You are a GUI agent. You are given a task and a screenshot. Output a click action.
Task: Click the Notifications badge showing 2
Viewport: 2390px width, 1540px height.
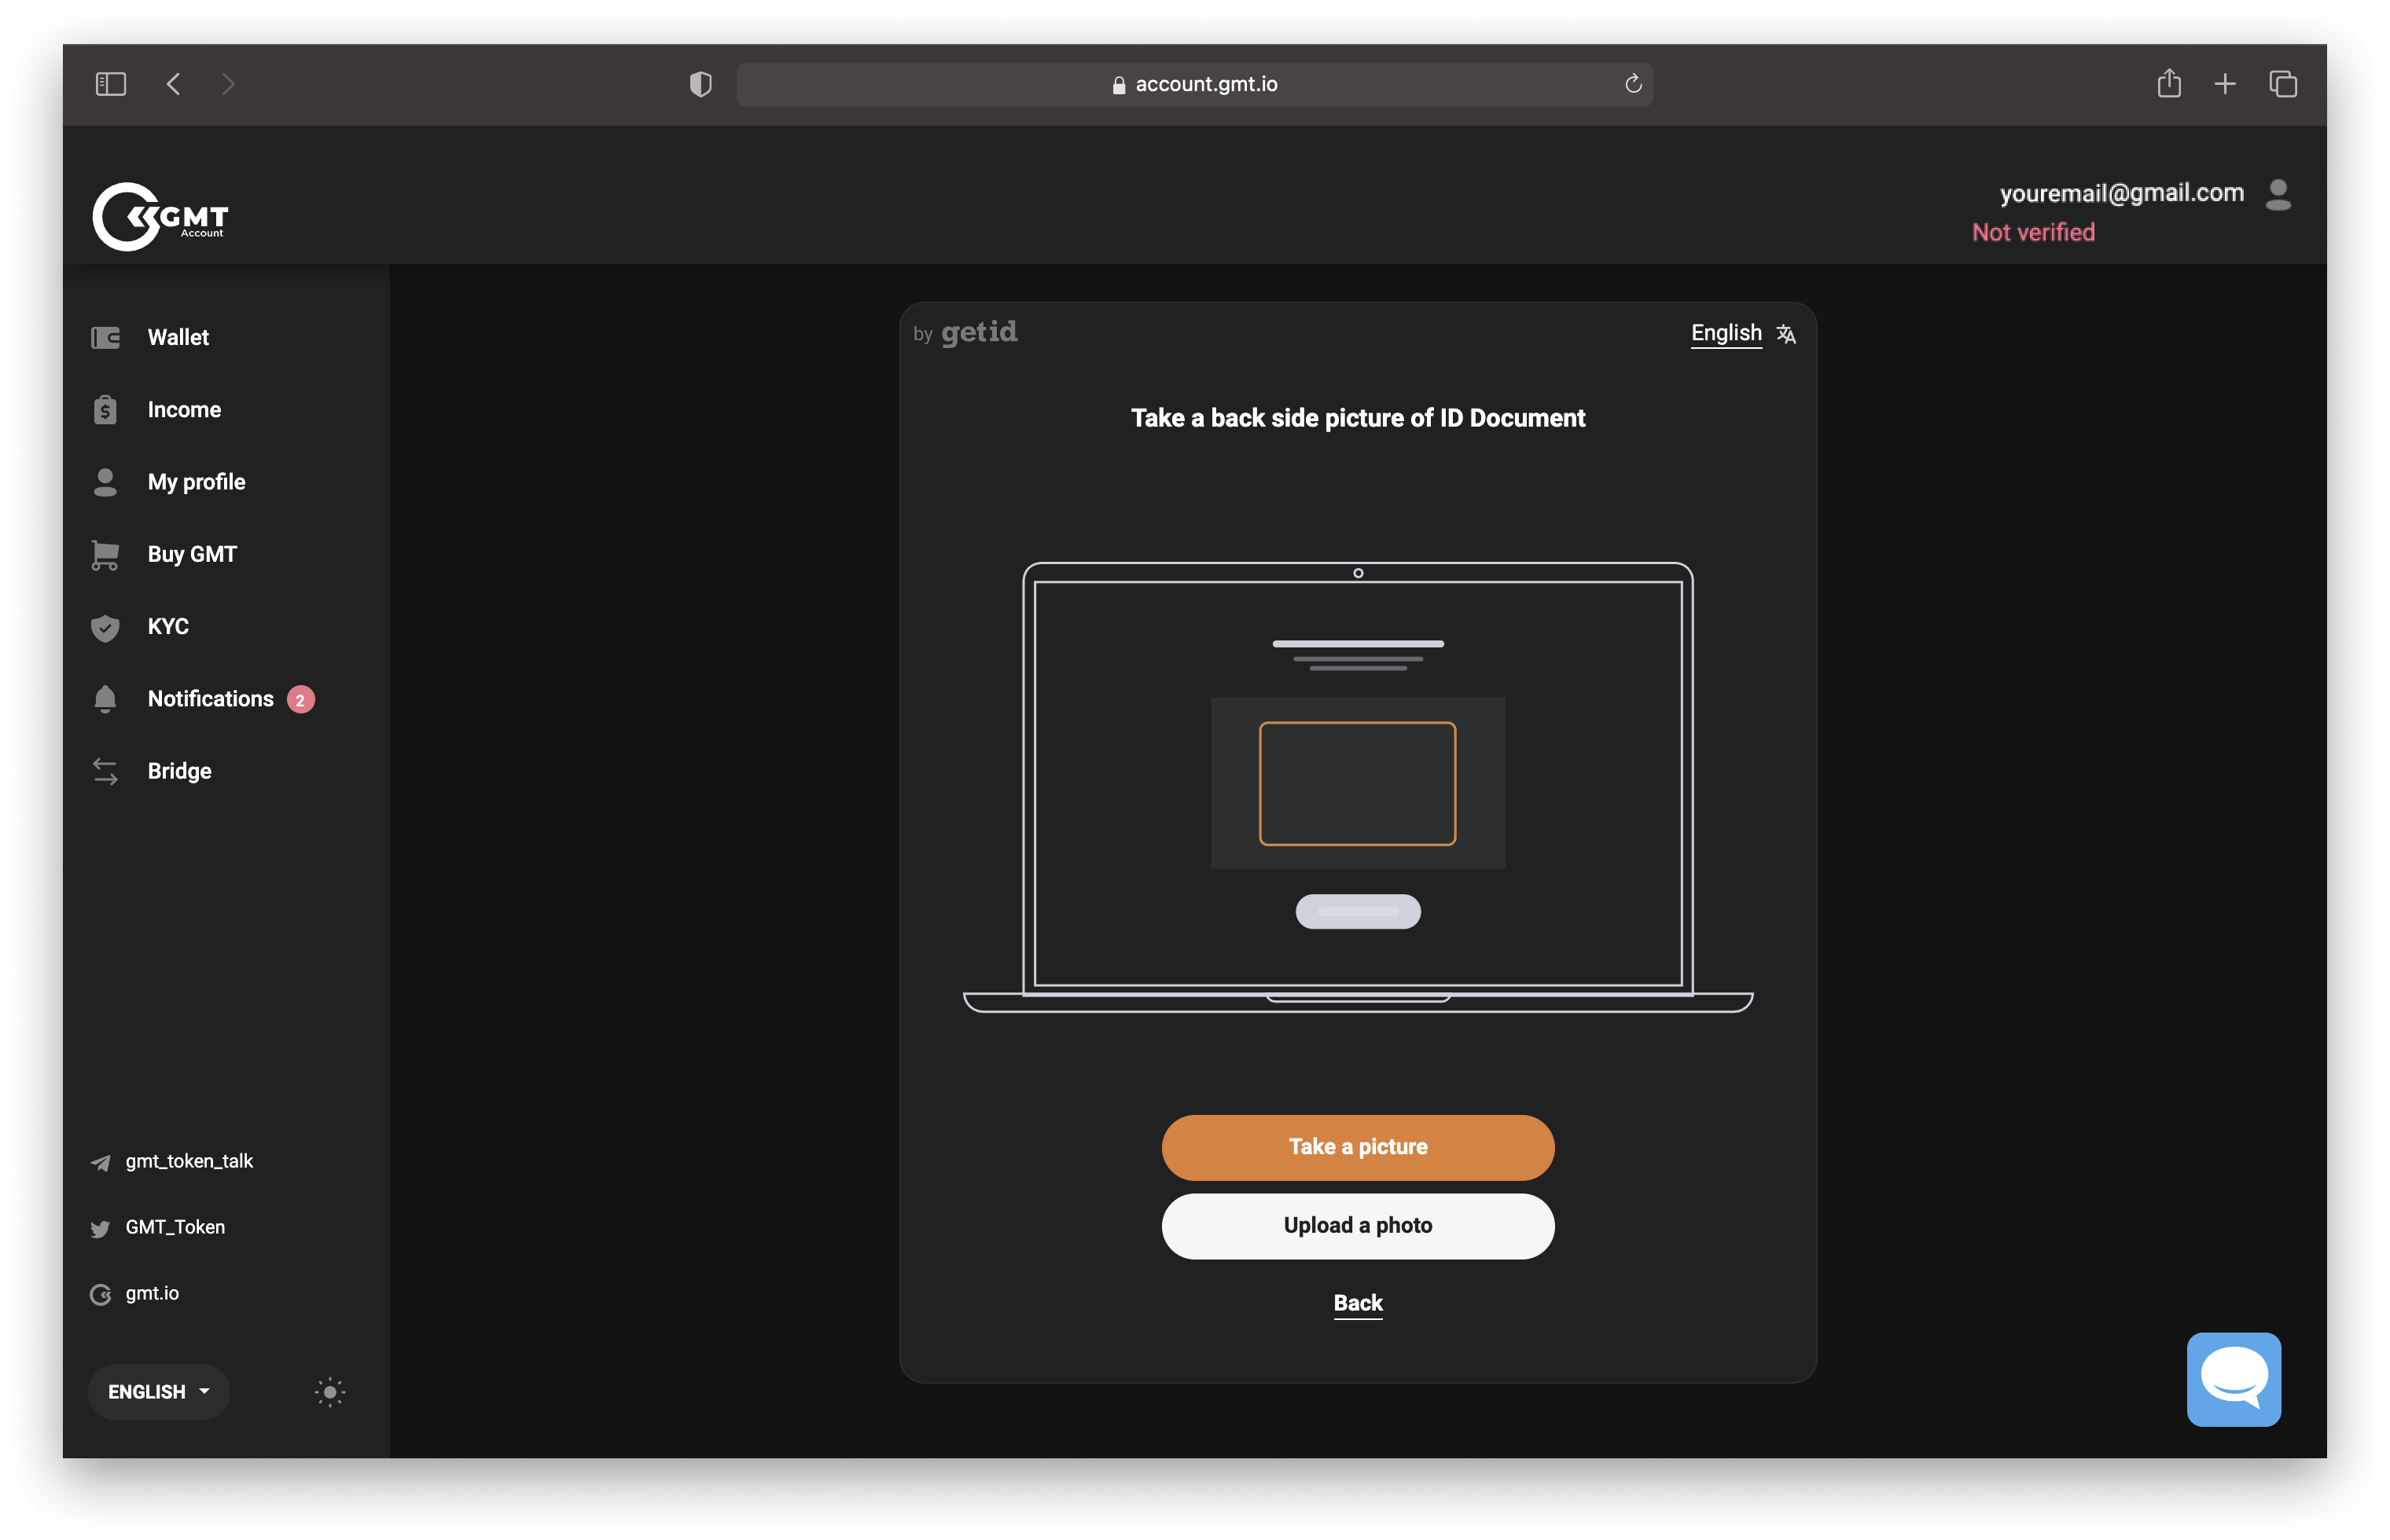click(x=300, y=700)
